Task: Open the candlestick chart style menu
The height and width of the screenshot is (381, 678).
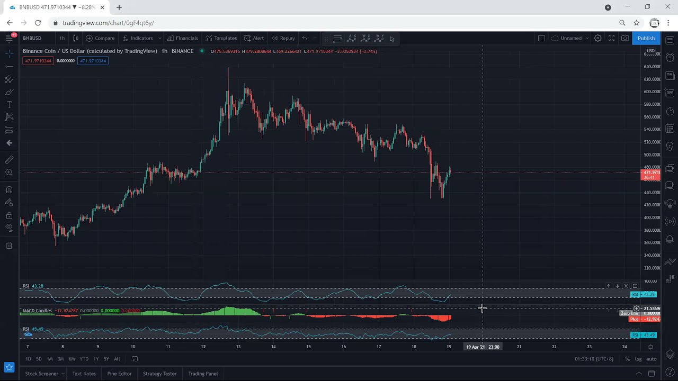Action: 76,38
